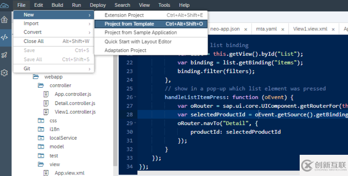Click the webapp folder icon
Image resolution: width=348 pixels, height=176 pixels.
(35, 77)
